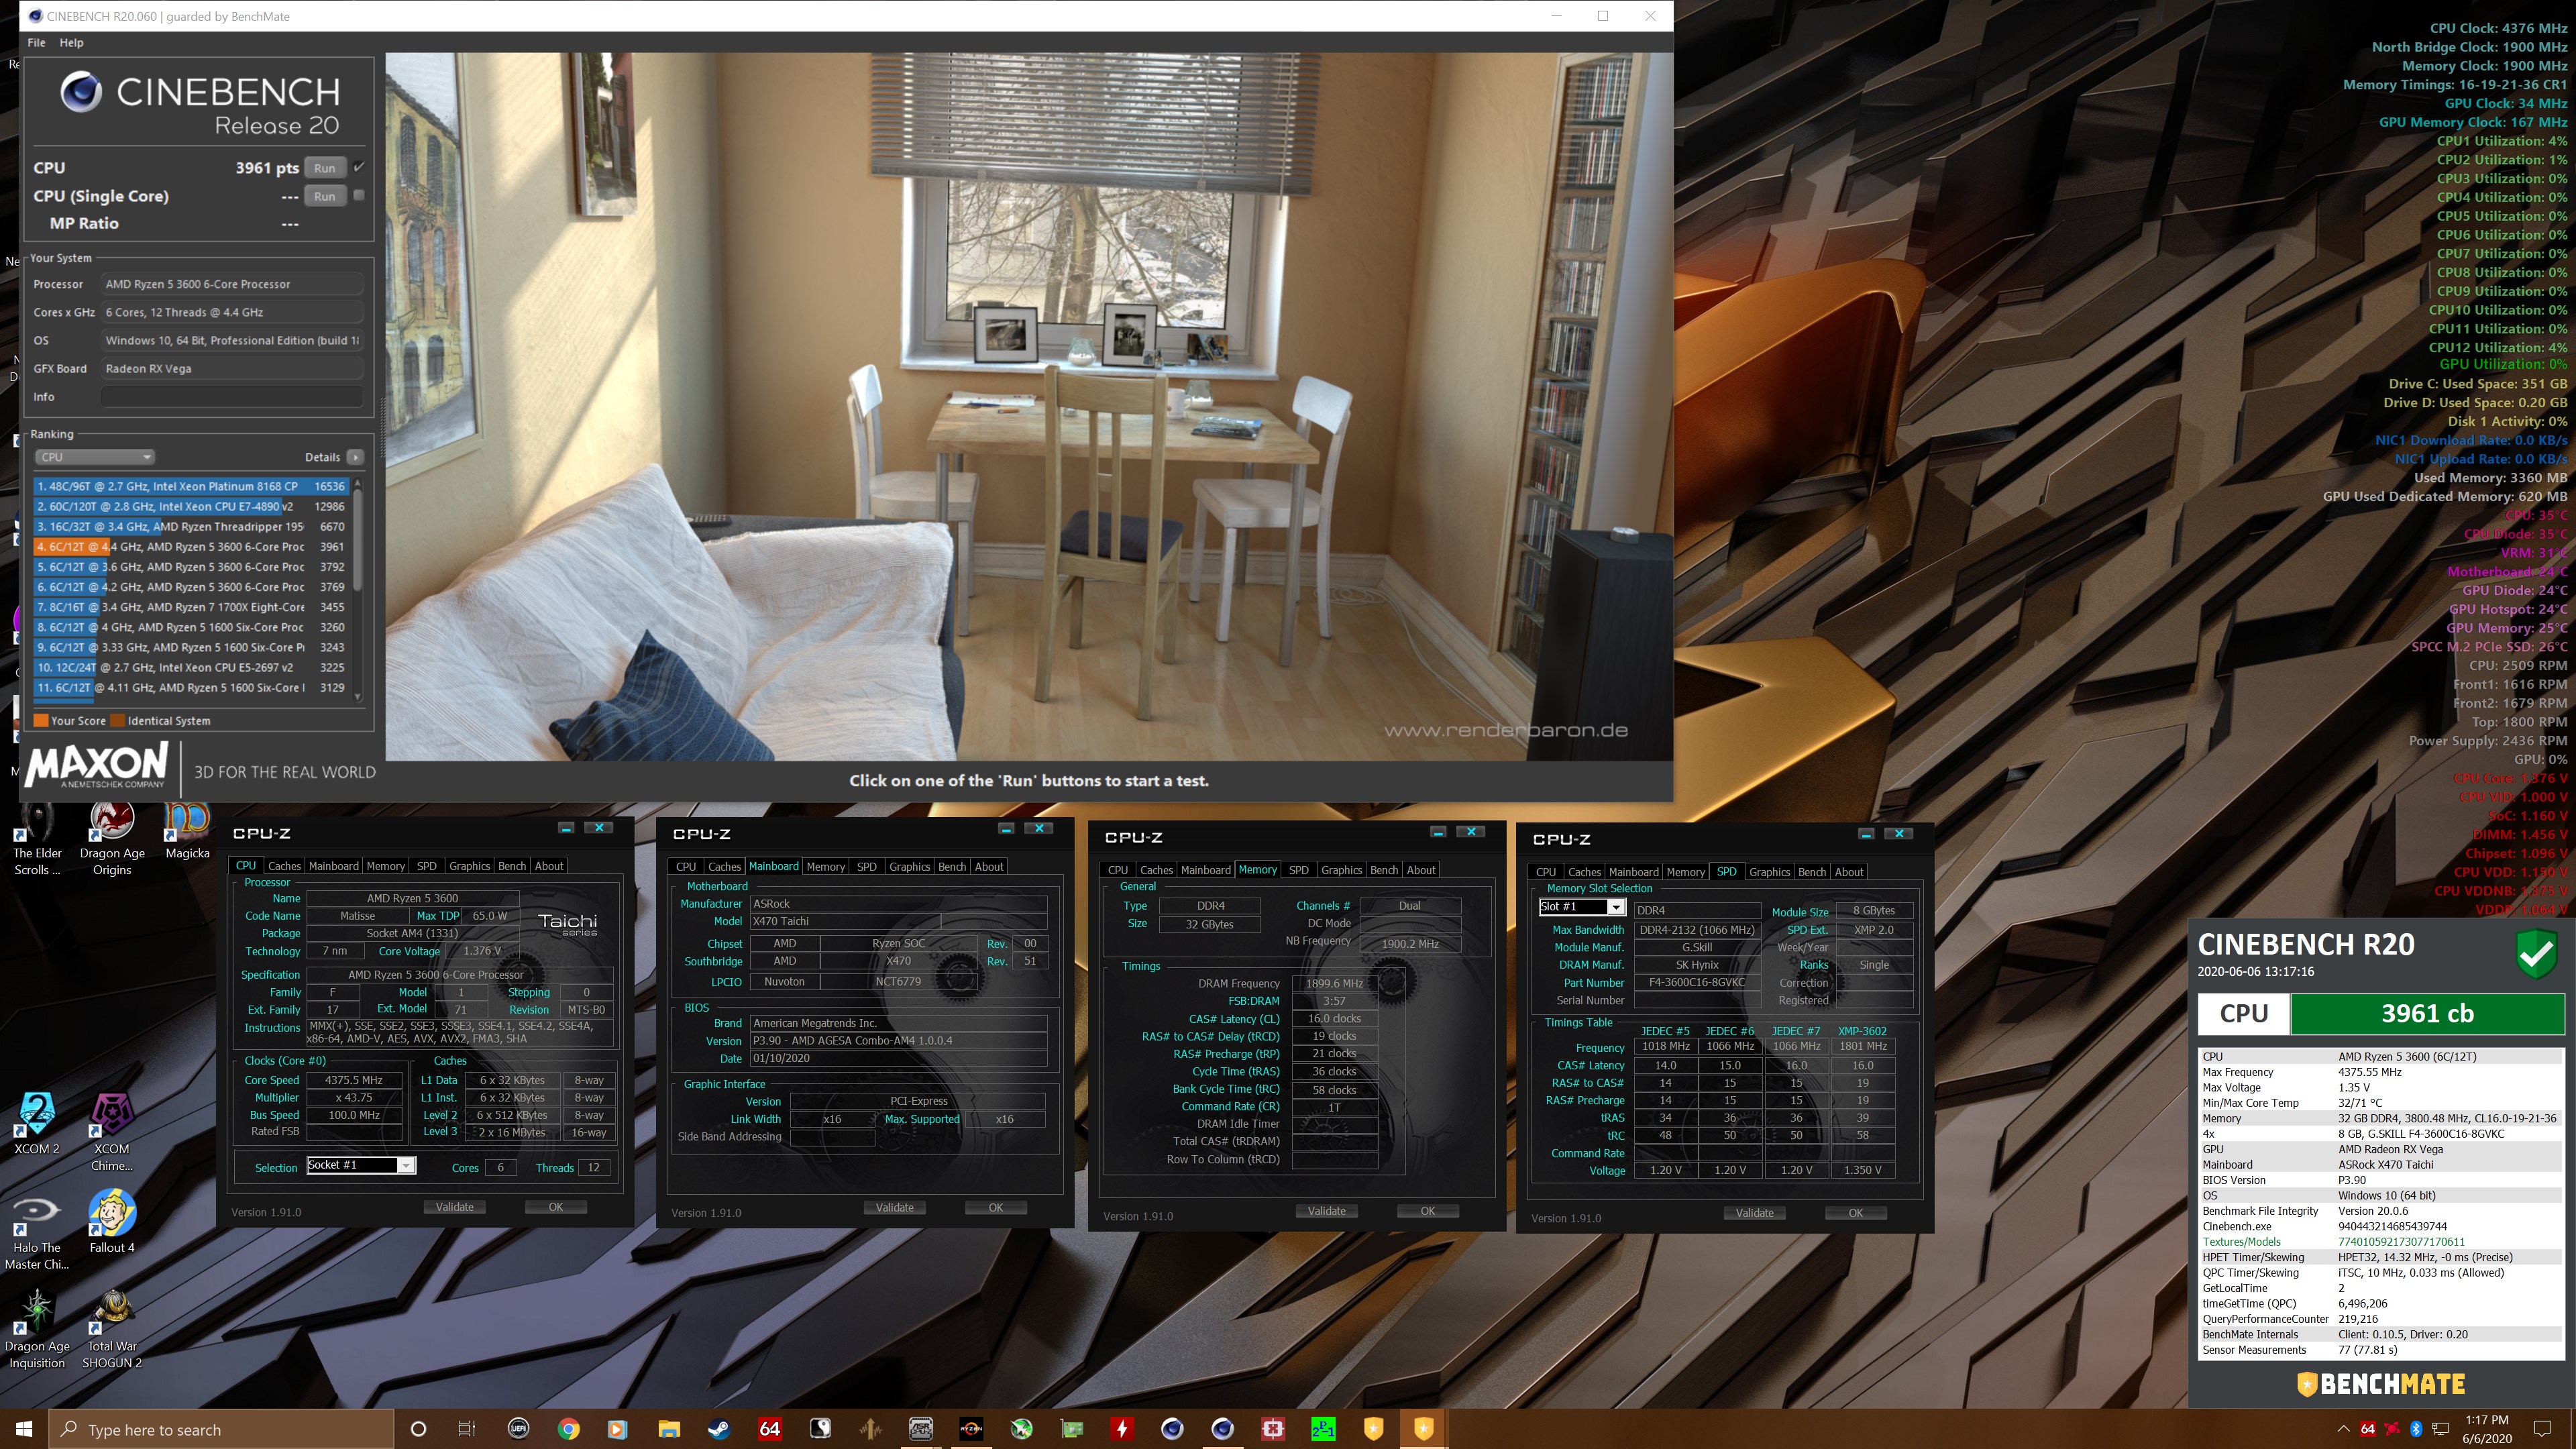Image resolution: width=2576 pixels, height=1449 pixels.
Task: Click the ranking list vertical scrollbar
Action: pyautogui.click(x=358, y=590)
